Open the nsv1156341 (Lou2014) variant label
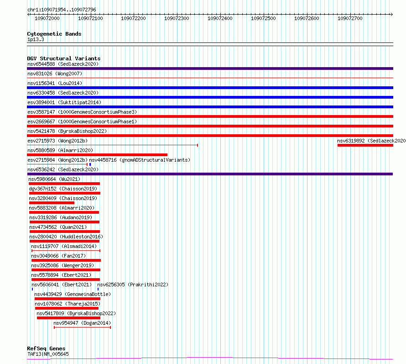The width and height of the screenshot is (406, 364). [x=55, y=83]
